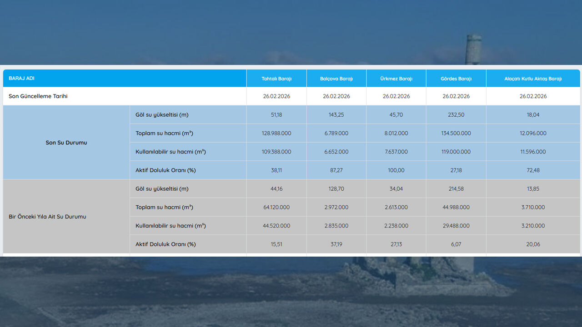Select Balçova's current fill rate 87,27

(x=336, y=170)
